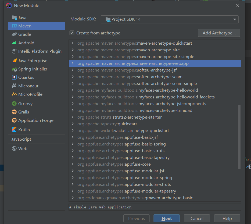
Task: Select JavaScript project type
Action: click(37, 139)
